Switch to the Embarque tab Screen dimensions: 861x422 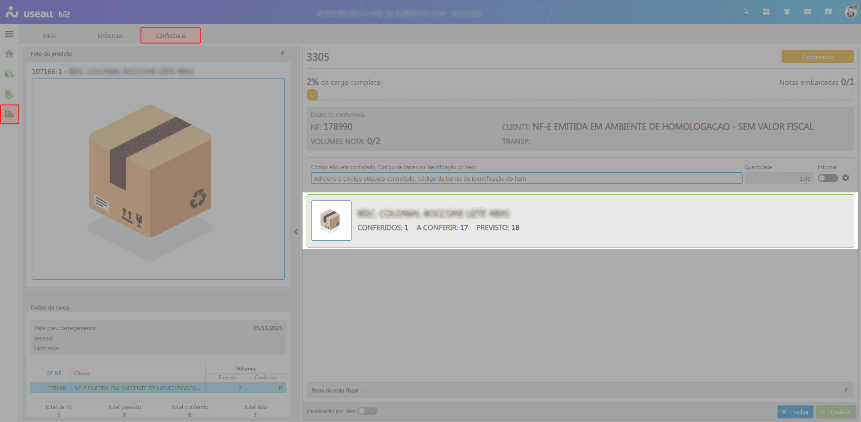point(110,35)
